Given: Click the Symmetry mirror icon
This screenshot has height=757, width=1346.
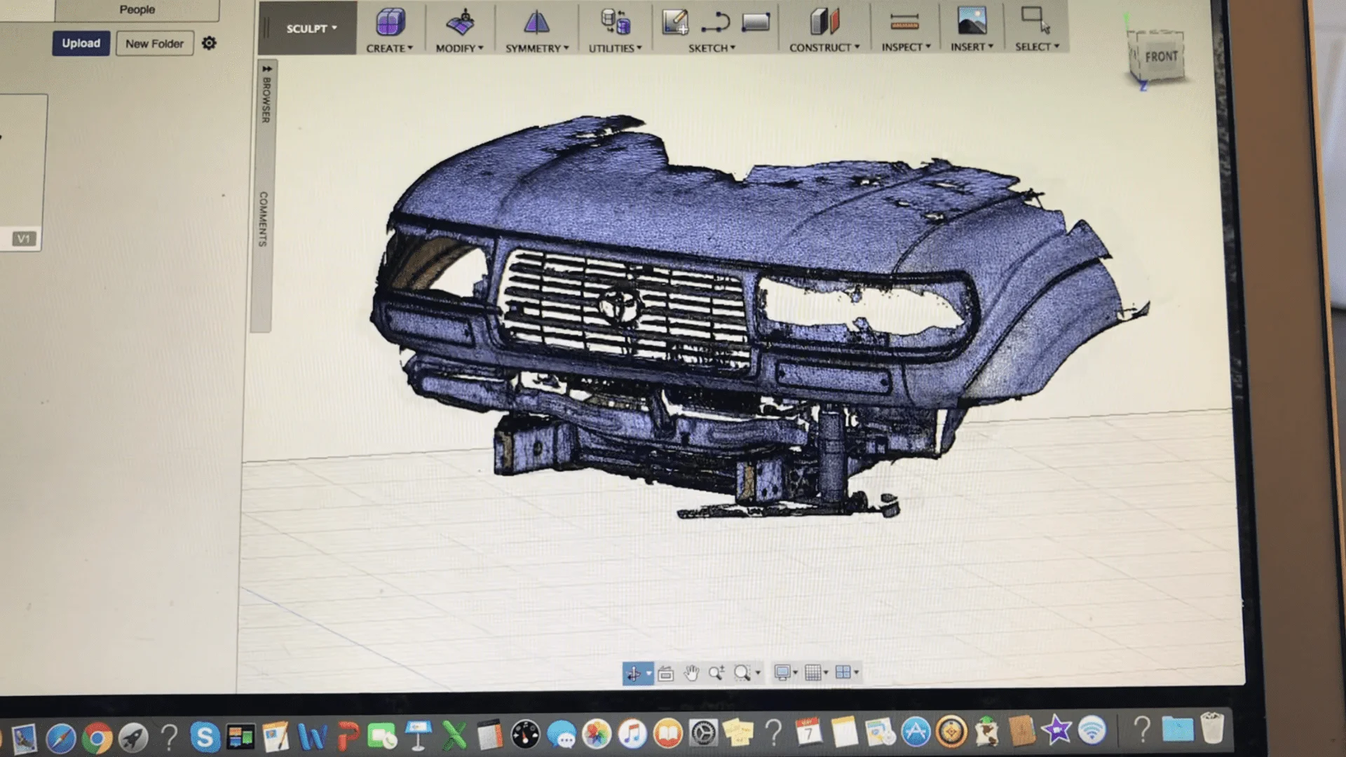Looking at the screenshot, I should [x=536, y=22].
